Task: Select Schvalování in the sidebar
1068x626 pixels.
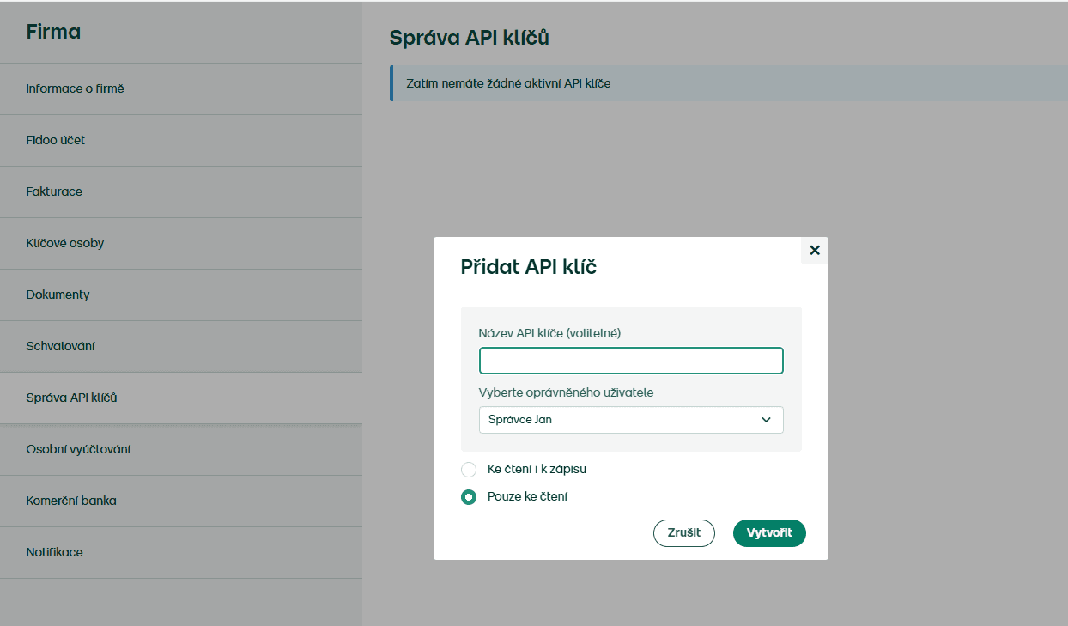Action: click(x=60, y=346)
